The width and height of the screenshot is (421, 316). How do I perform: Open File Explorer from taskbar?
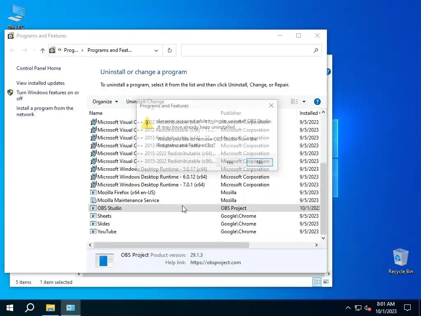[50, 308]
